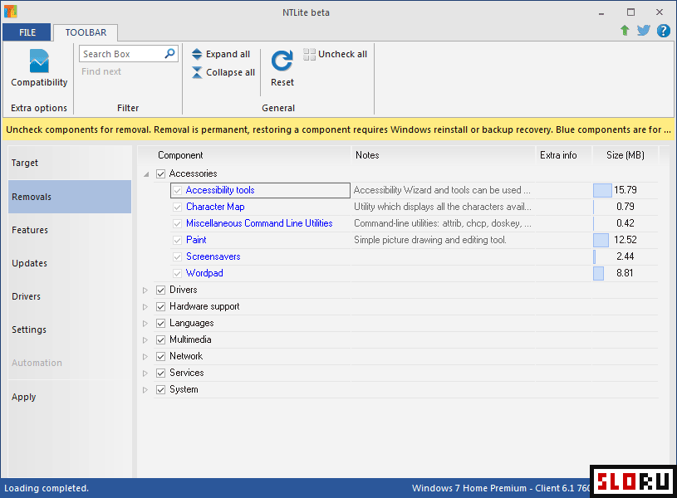Uncheck the Accessibility tools component
677x498 pixels.
click(177, 190)
